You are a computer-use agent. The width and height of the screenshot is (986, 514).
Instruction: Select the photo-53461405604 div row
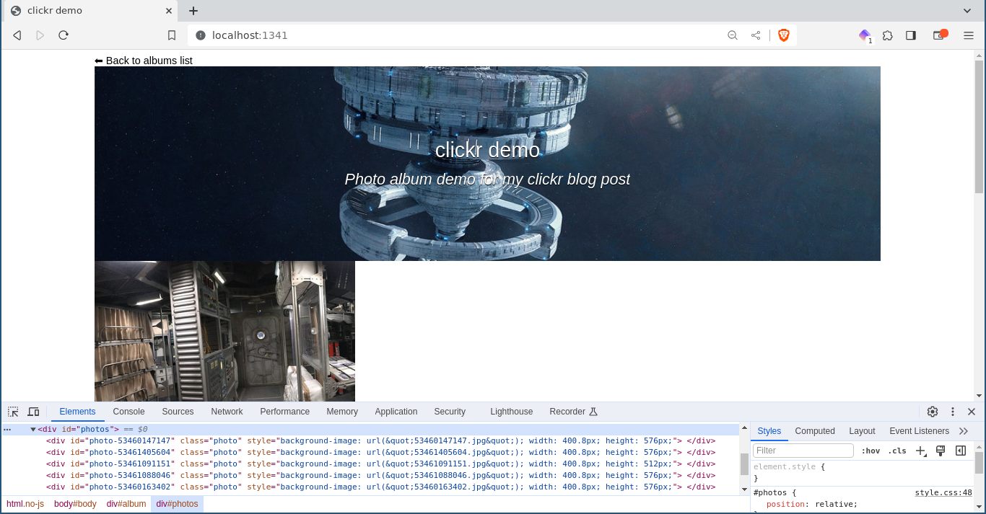click(x=370, y=453)
